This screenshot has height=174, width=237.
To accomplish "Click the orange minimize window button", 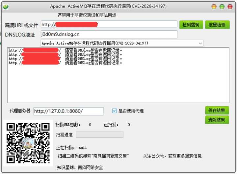I will [214, 7].
